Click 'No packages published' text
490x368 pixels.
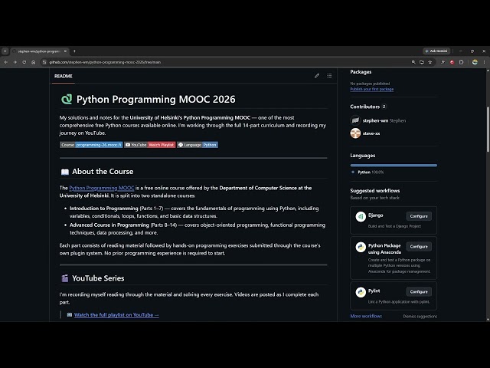coord(370,84)
